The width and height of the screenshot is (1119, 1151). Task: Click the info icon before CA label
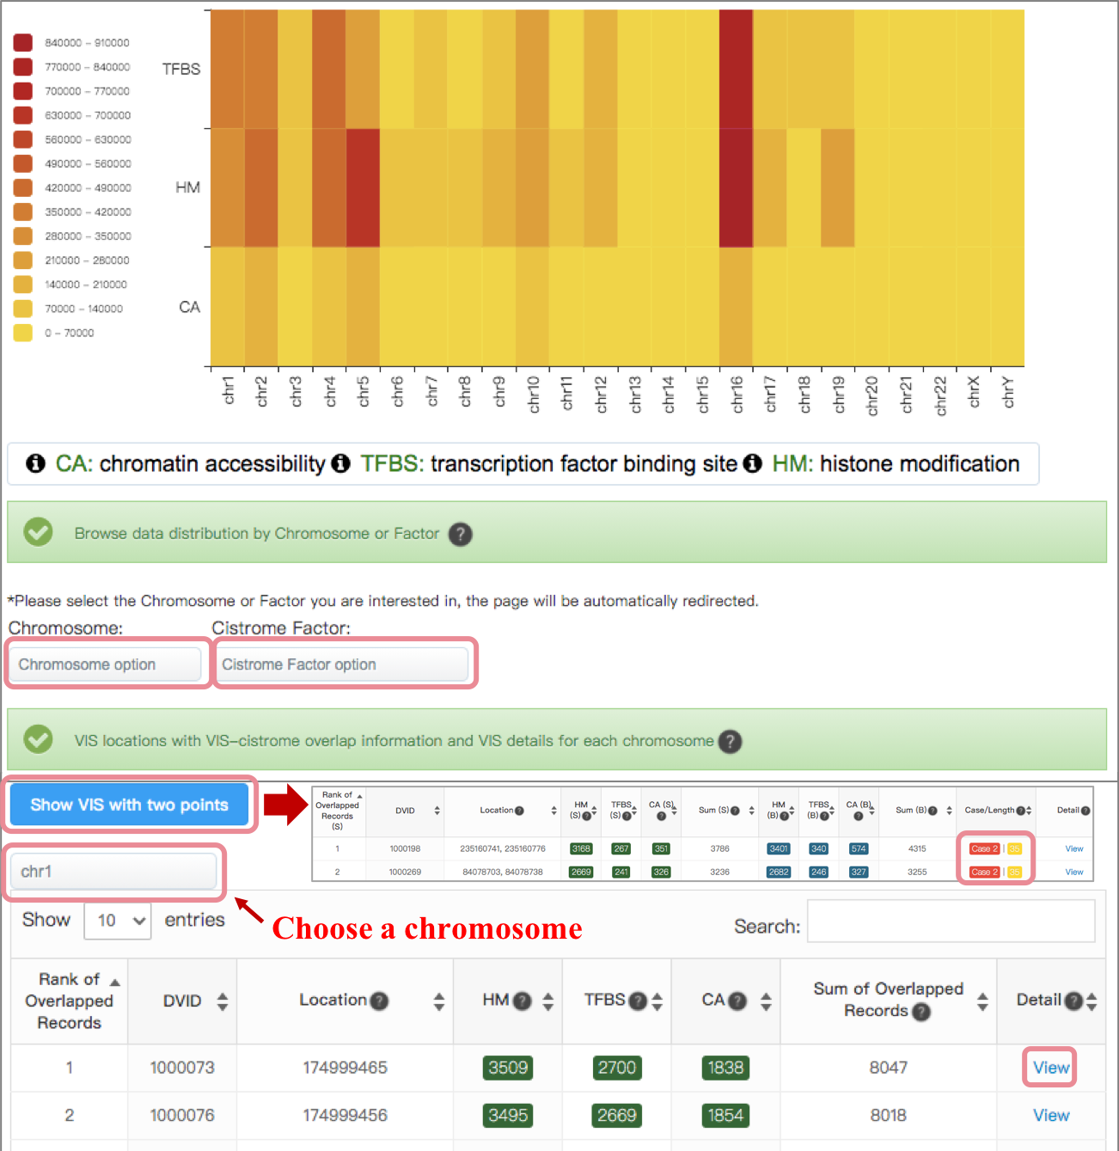(35, 464)
